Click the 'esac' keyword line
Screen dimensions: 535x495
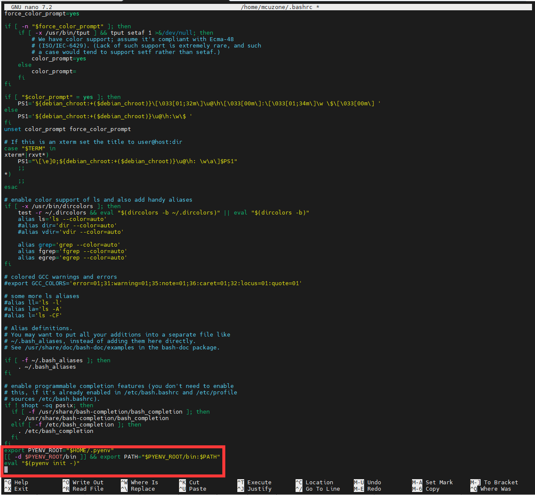click(x=11, y=187)
